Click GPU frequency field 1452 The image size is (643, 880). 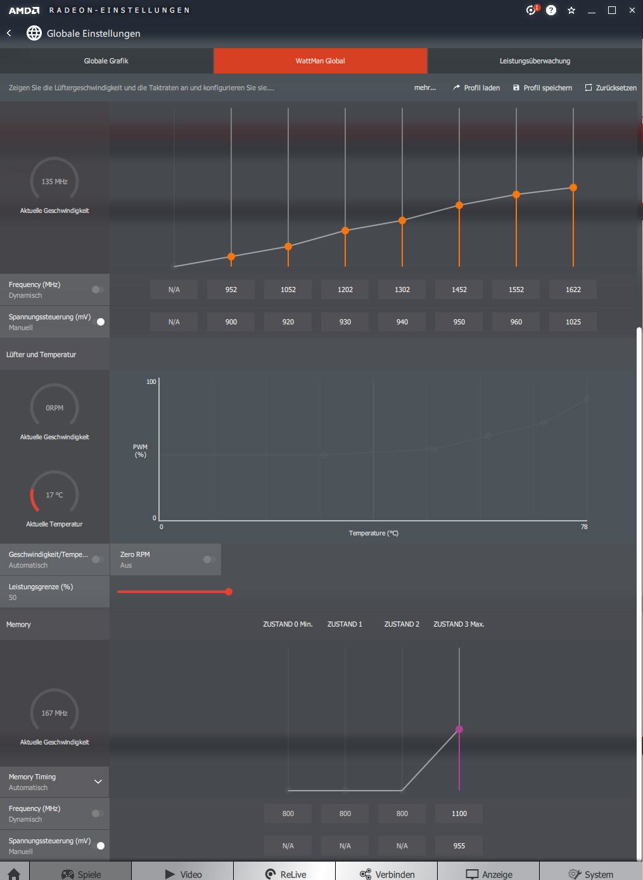[459, 290]
